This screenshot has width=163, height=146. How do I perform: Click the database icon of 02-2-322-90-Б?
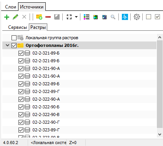[x=27, y=107]
